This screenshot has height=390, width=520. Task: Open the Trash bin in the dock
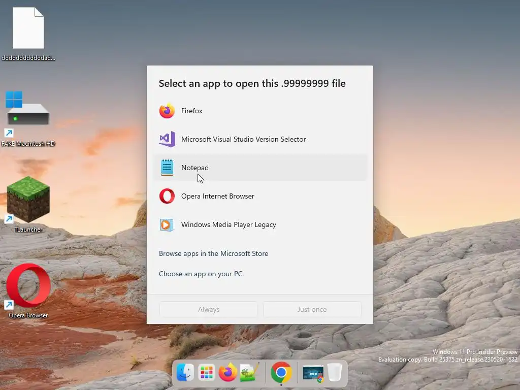click(335, 372)
